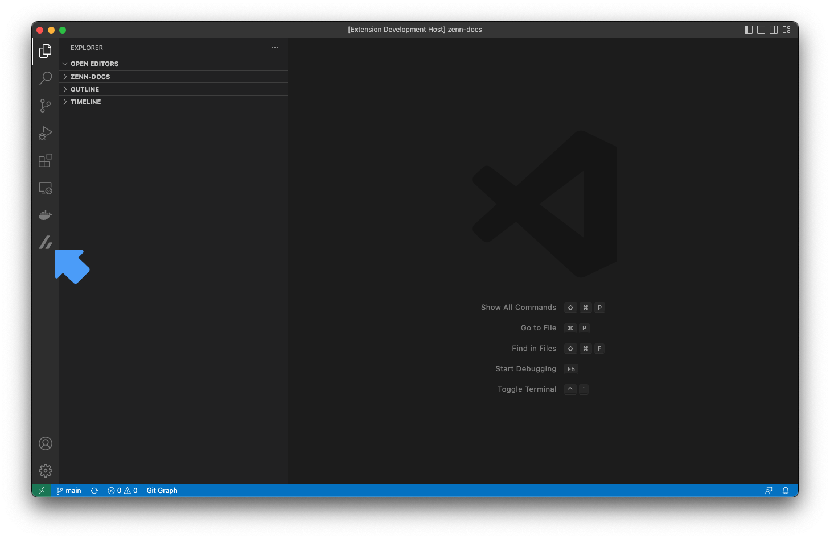Open the Zenn extension slash icon

point(46,242)
